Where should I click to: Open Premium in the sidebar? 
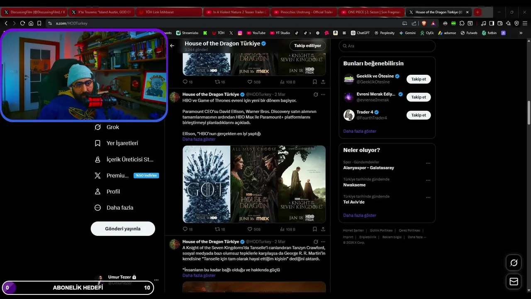coord(127,176)
